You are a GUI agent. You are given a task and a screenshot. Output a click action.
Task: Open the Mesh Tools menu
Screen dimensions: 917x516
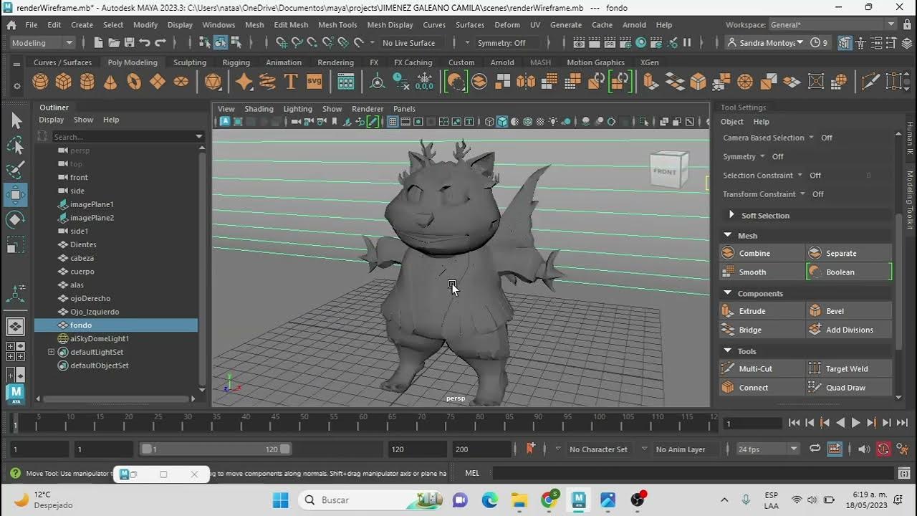point(337,25)
